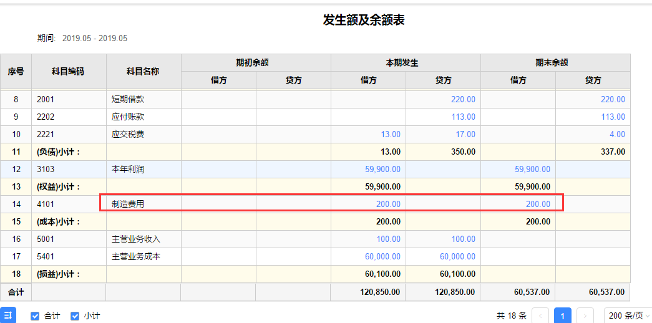
Task: Uncheck the 合计 checkbox
Action: [36, 316]
